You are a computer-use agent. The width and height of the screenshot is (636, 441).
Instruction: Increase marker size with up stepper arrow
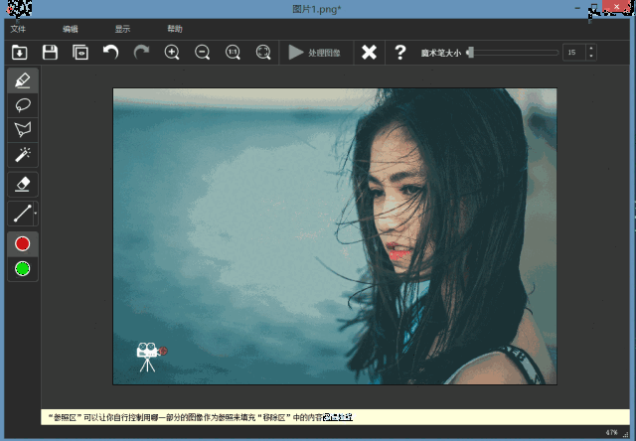(x=591, y=49)
